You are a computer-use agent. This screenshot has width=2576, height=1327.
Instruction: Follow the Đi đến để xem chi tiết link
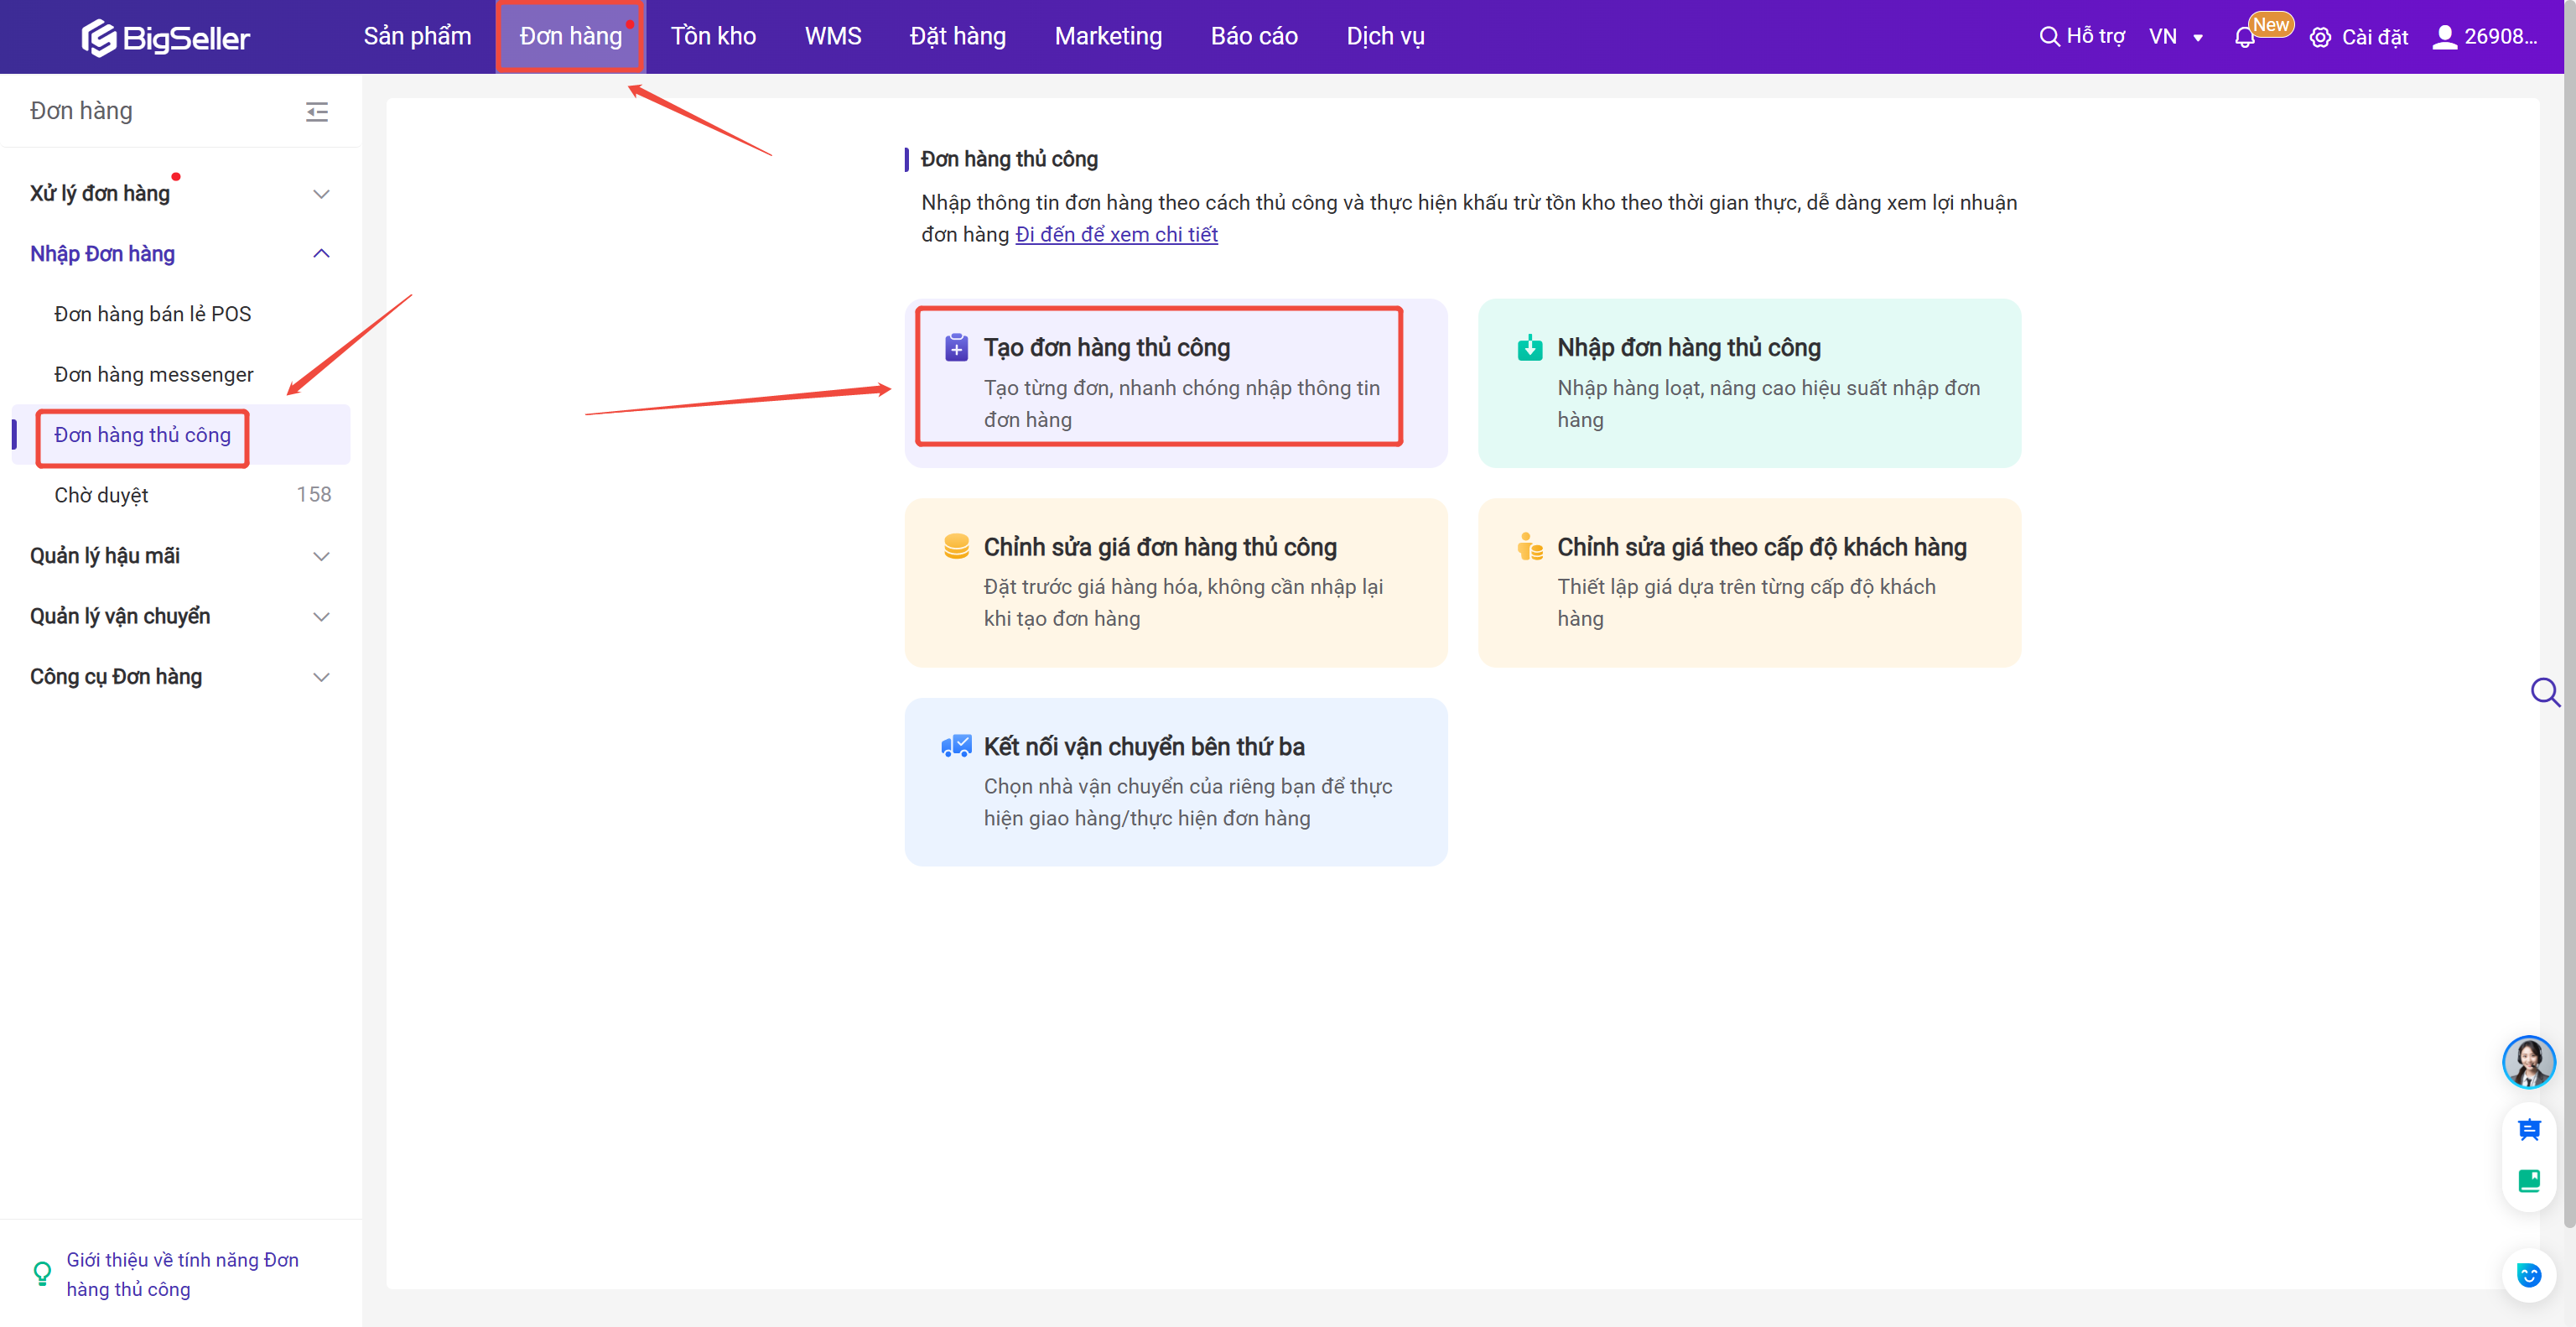[1116, 235]
